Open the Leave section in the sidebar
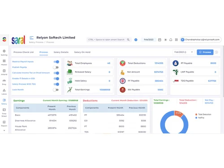 coord(4,91)
